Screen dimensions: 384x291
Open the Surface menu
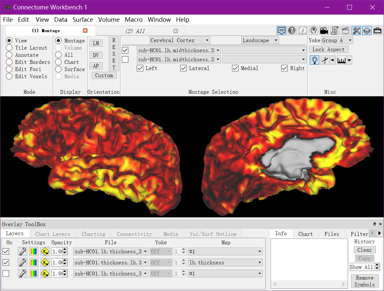[x=83, y=19]
